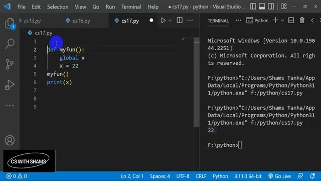Click the minimap at editor top

[183, 39]
